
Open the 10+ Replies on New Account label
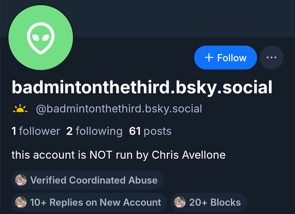click(x=95, y=203)
